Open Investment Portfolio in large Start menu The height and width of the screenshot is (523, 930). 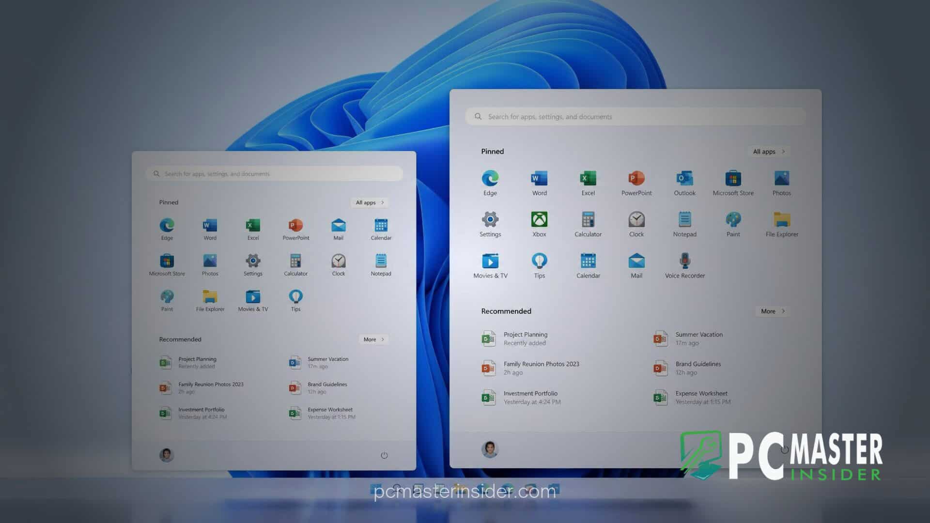coord(521,398)
